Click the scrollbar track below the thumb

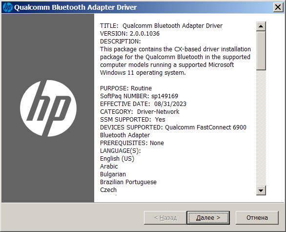coord(261,128)
